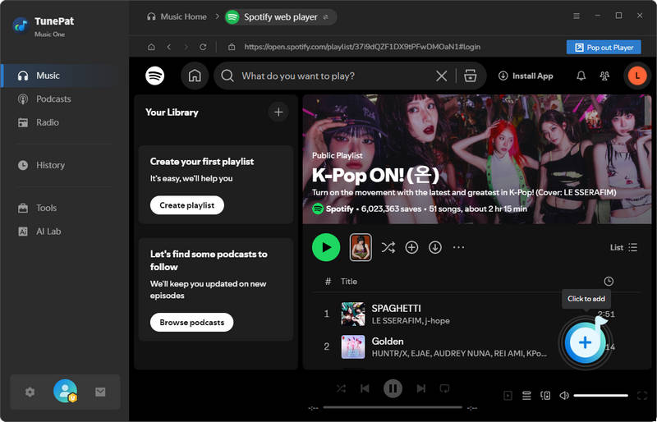Click the Pop out Player button
The image size is (657, 422).
click(x=604, y=48)
